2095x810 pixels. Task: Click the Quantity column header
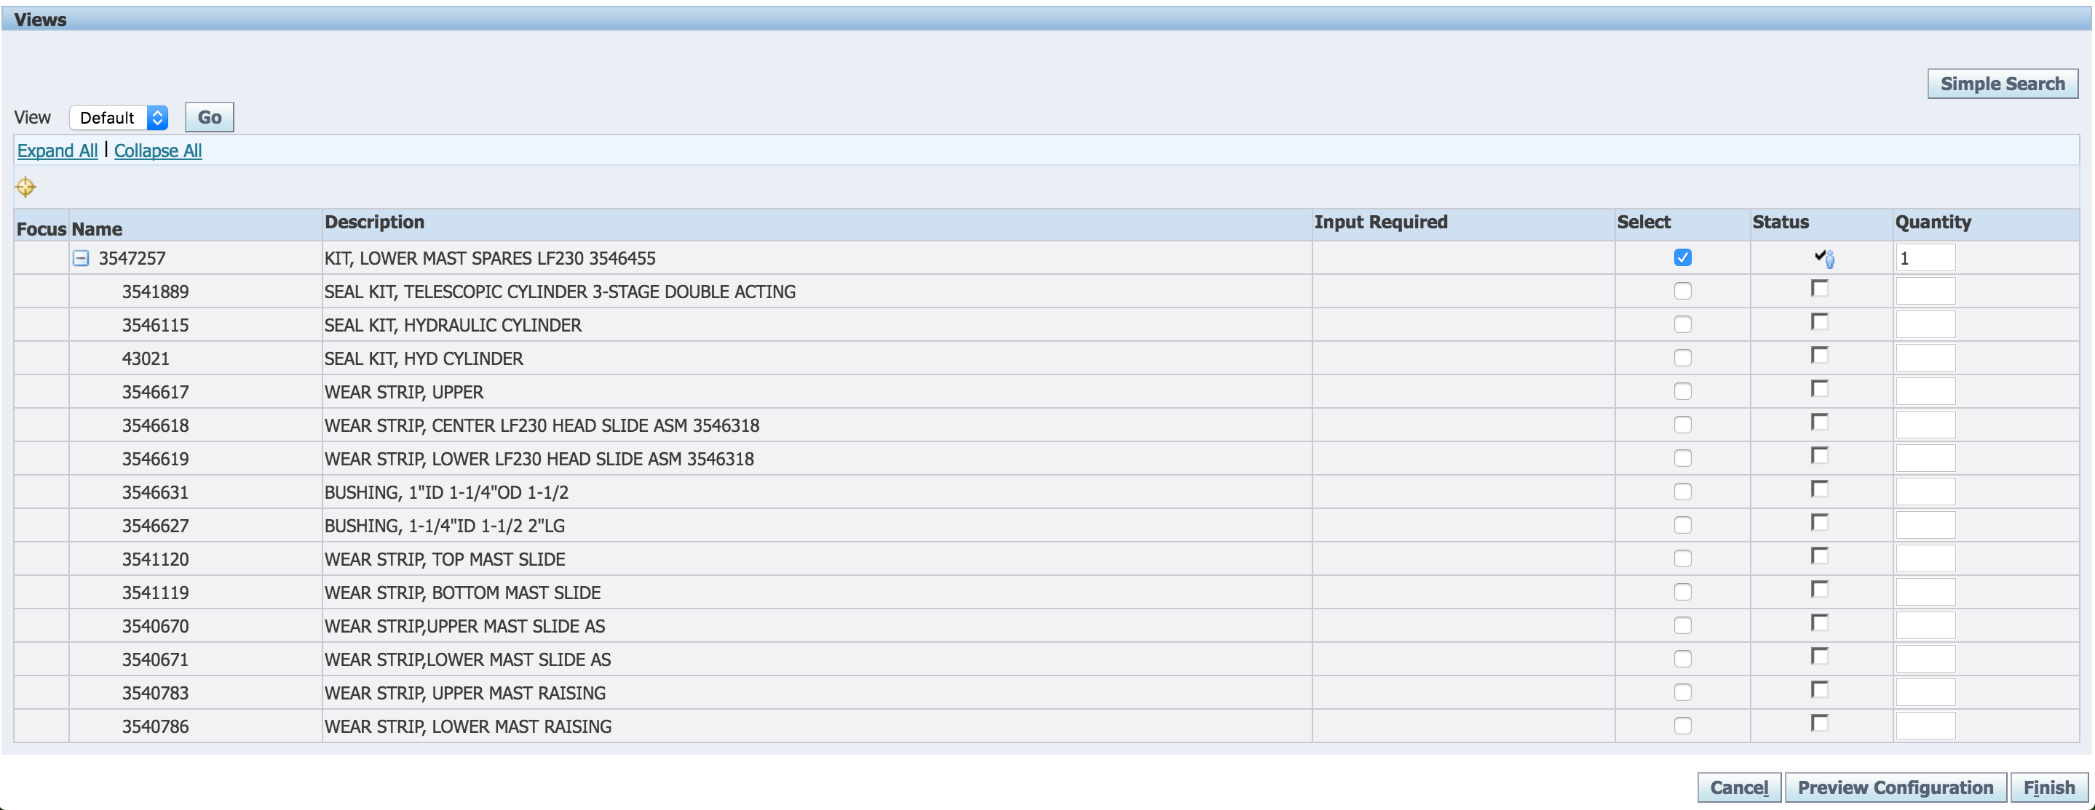(x=1933, y=222)
